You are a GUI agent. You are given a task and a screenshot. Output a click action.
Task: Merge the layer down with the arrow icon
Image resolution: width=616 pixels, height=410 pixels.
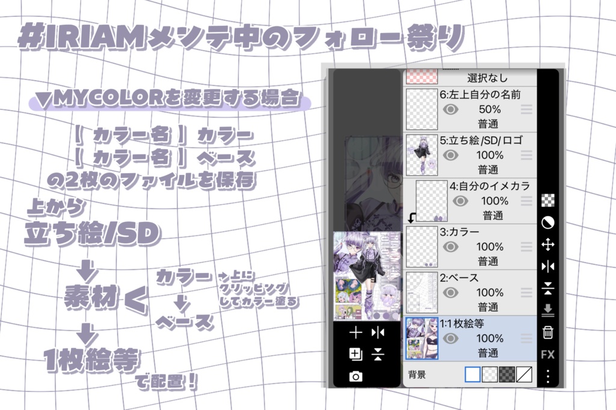tap(549, 310)
